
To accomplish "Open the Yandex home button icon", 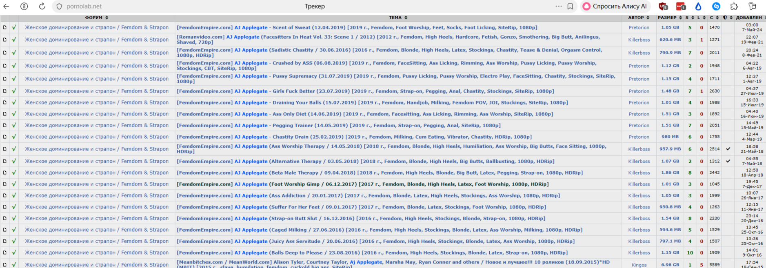I will pos(24,7).
